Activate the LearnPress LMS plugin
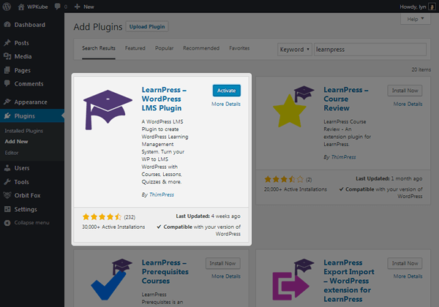 (226, 90)
